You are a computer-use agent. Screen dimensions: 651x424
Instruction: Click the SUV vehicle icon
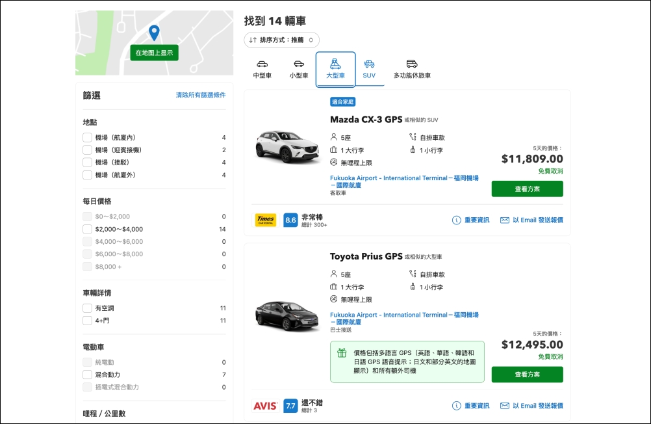pos(369,64)
